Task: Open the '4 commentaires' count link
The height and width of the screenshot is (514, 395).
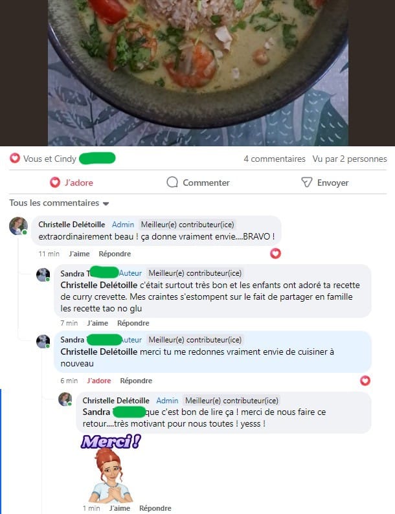Action: [x=275, y=159]
